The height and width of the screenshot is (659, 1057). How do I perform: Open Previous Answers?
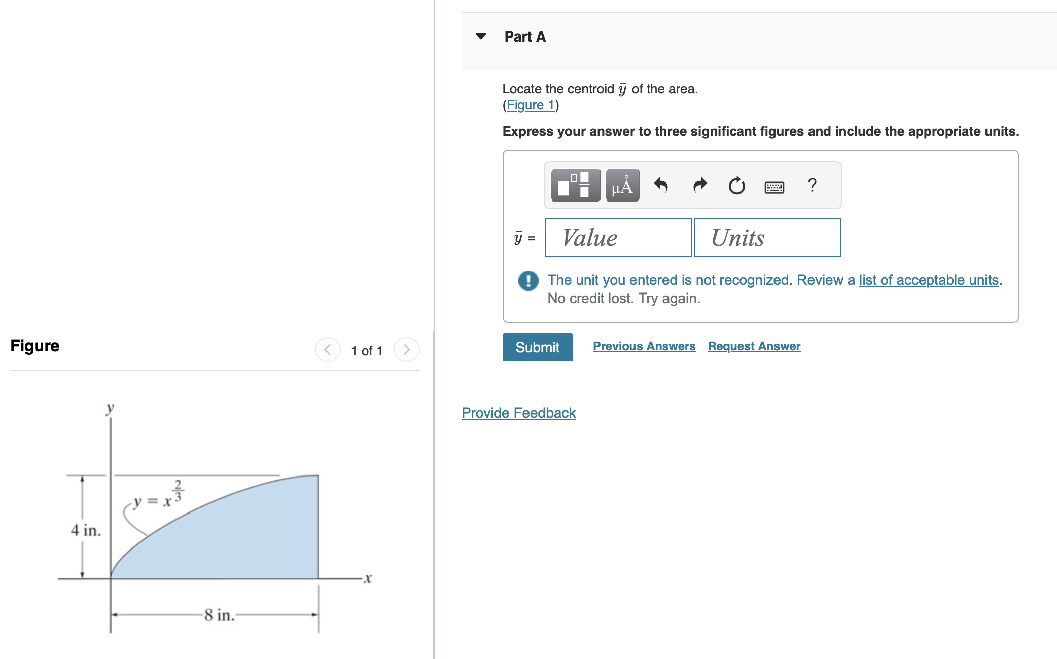coord(645,346)
